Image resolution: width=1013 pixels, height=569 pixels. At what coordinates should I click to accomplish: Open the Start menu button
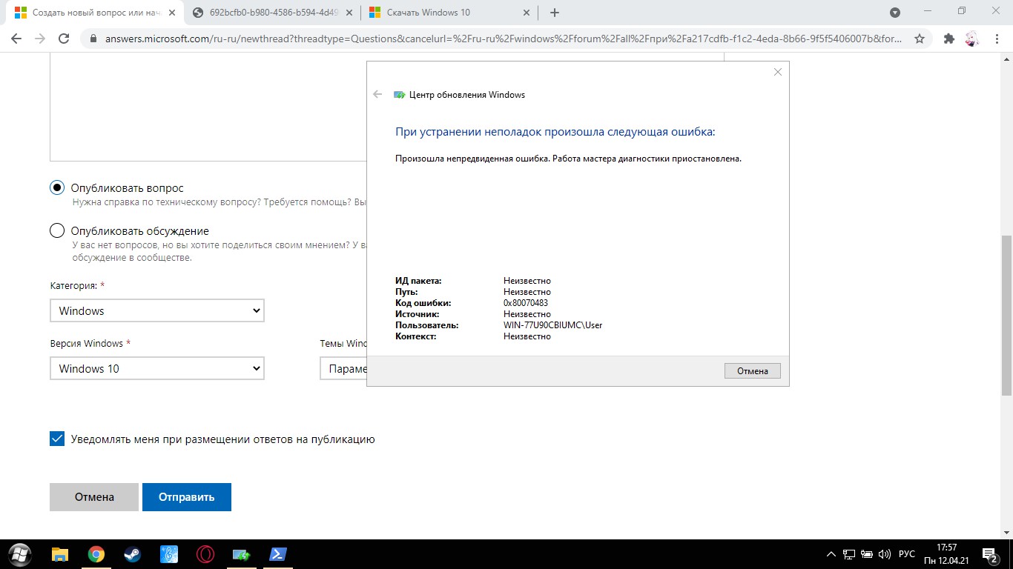pos(20,554)
